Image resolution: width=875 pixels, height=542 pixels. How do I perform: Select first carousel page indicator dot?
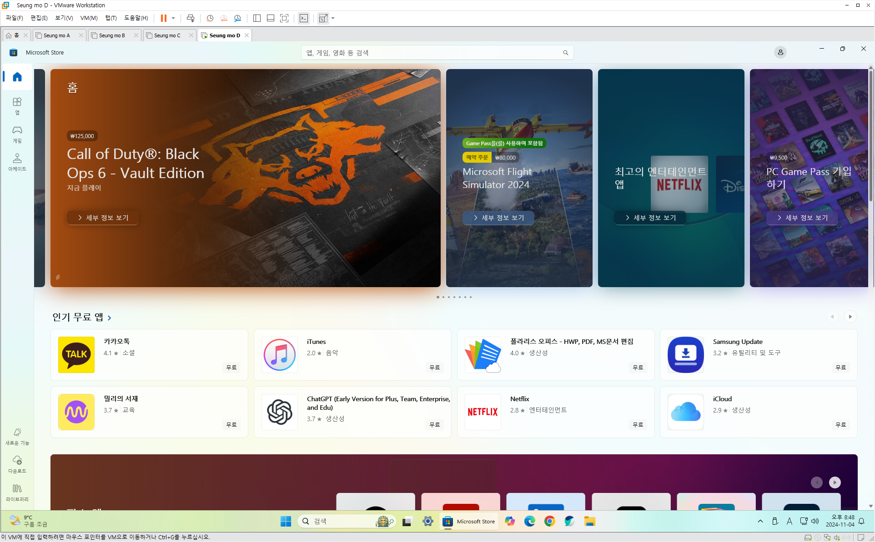[x=437, y=297]
